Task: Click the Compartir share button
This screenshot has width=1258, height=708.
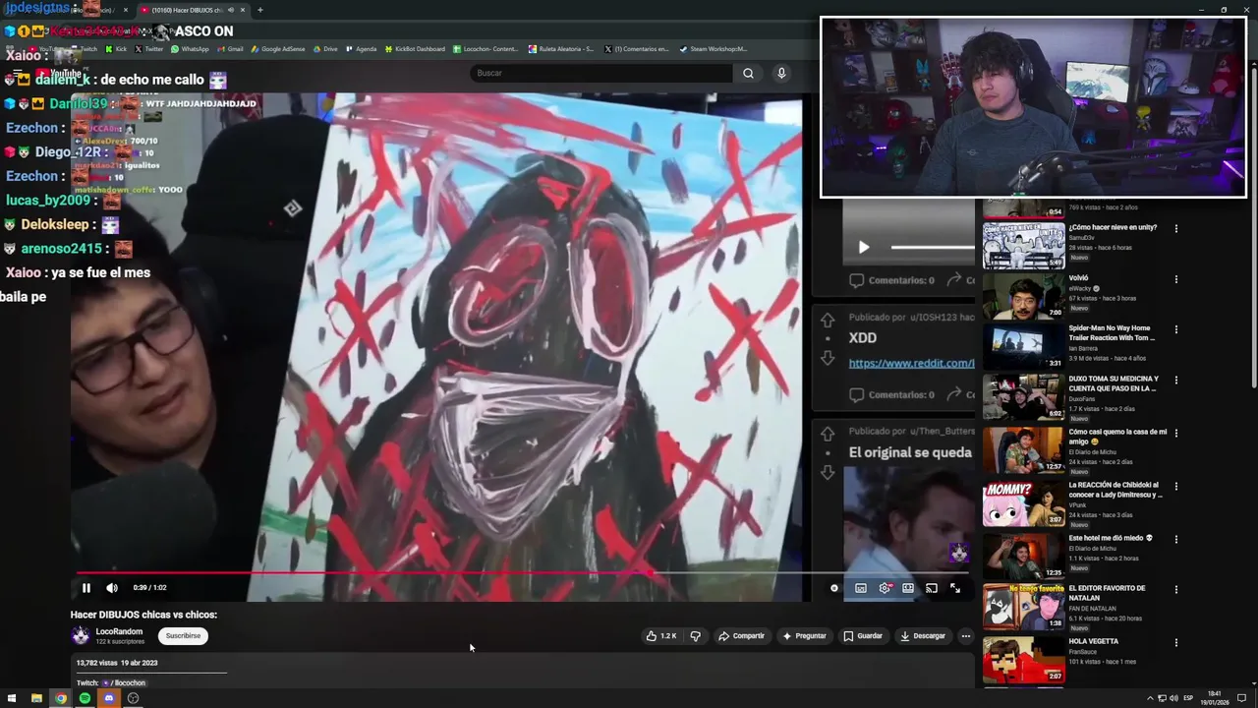Action: (741, 636)
